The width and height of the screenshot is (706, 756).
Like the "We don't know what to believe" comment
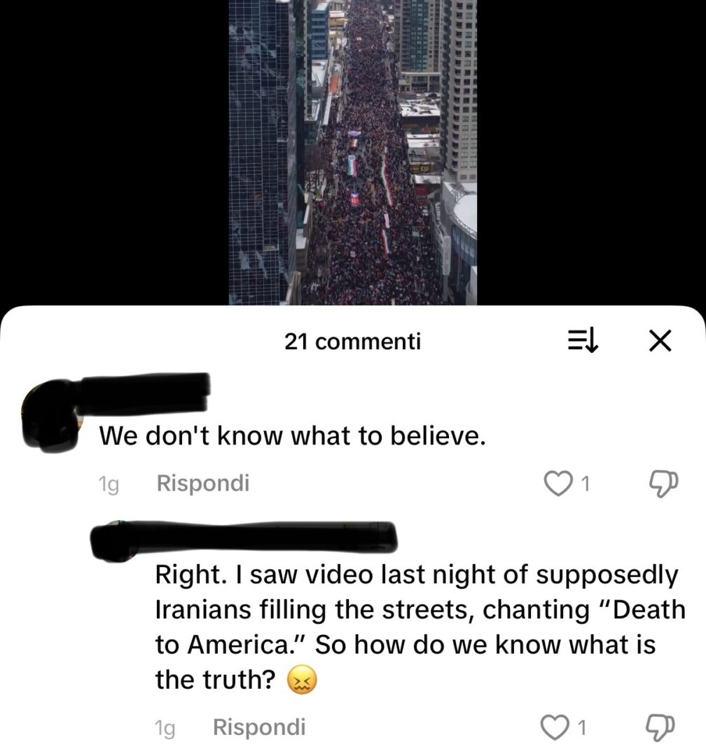(558, 484)
